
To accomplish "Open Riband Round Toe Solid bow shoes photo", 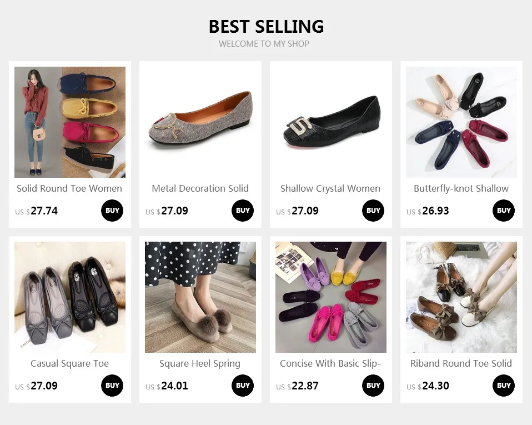I will click(x=461, y=297).
